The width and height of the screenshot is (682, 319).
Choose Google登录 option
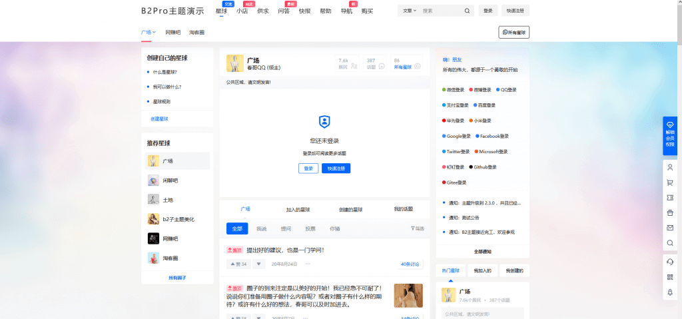[x=457, y=137]
